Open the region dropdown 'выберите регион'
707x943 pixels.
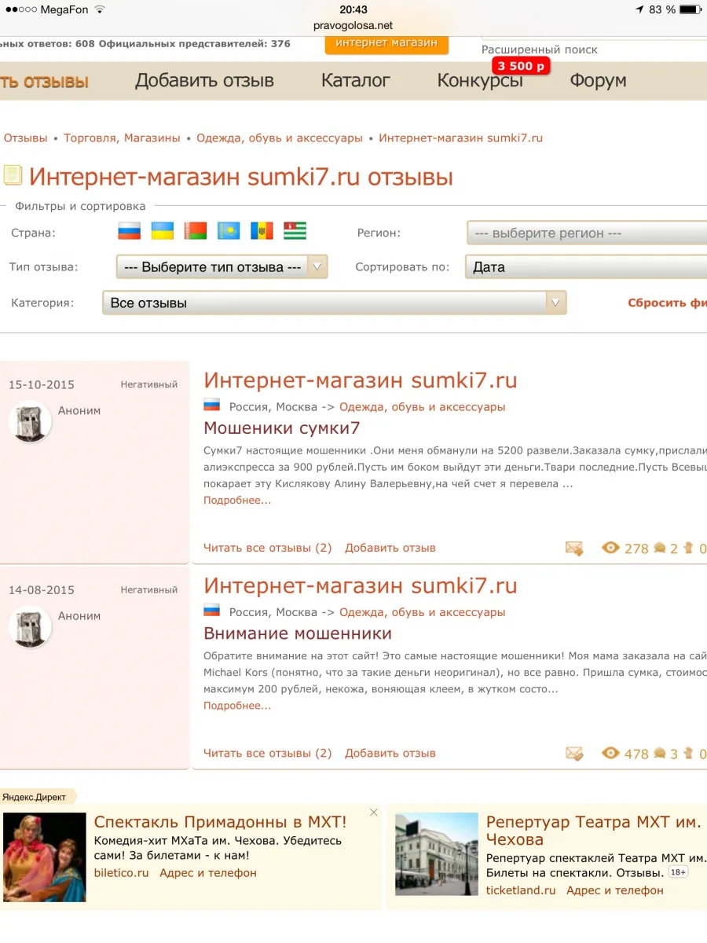(587, 233)
